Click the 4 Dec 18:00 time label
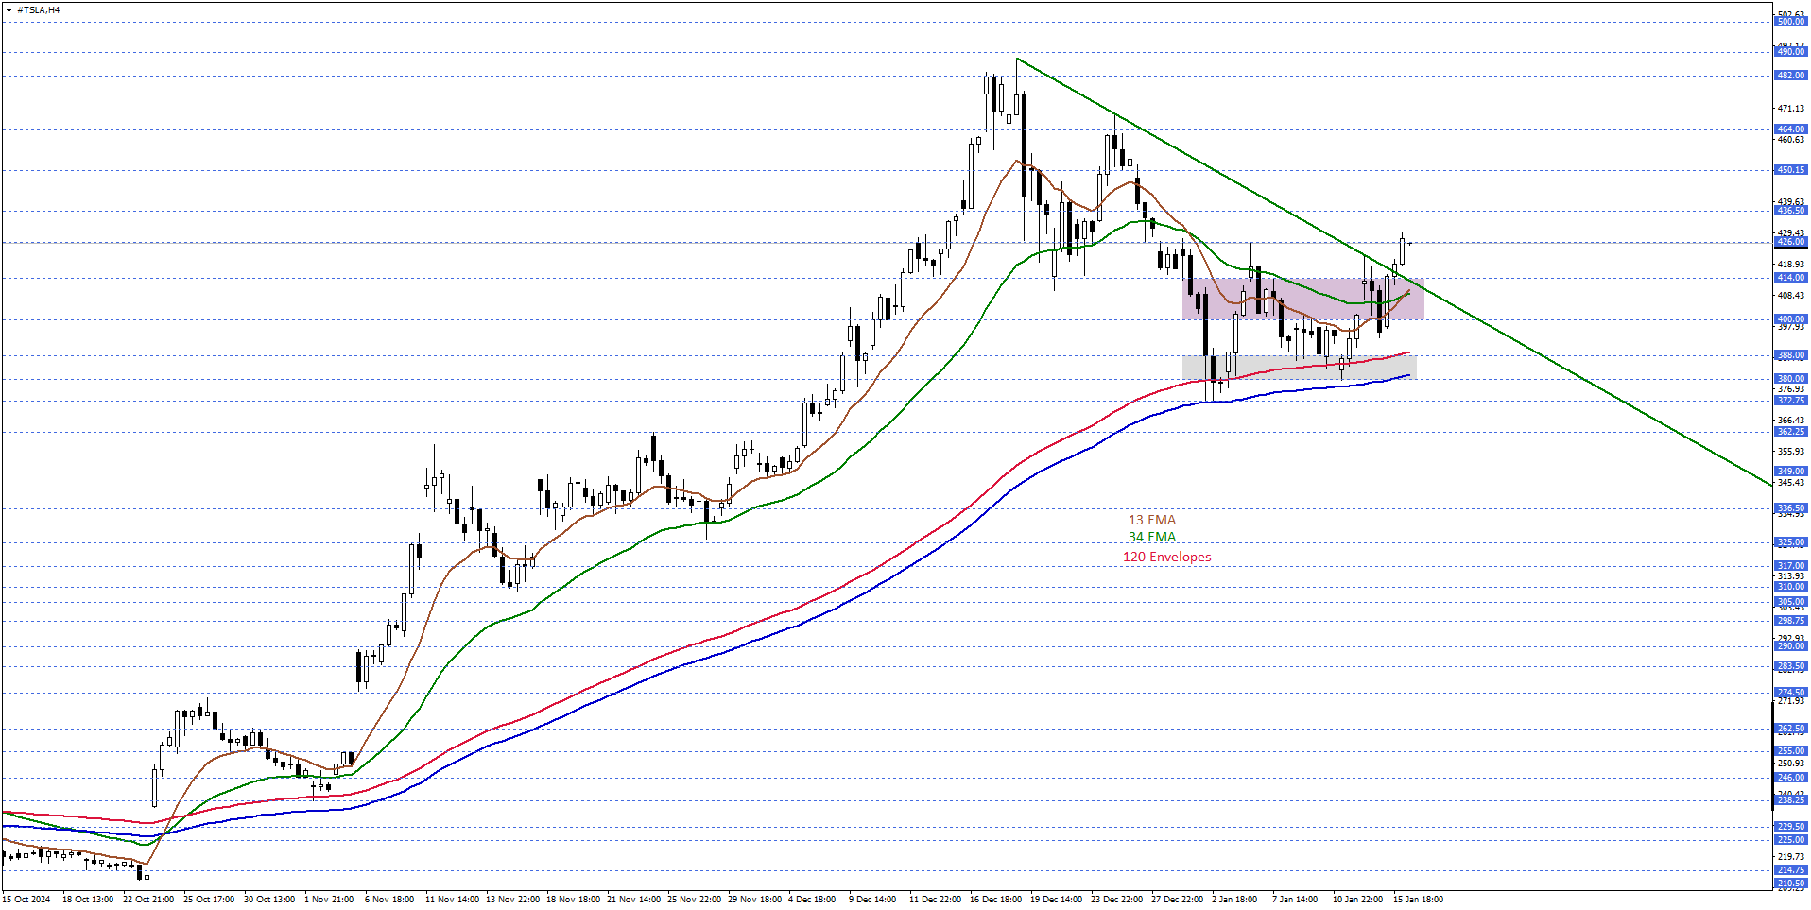 pos(812,899)
